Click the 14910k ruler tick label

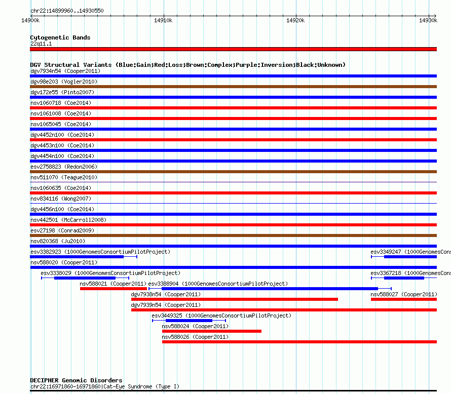(163, 21)
